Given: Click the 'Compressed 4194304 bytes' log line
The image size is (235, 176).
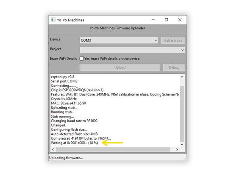Looking at the screenshot, I should (81, 138).
